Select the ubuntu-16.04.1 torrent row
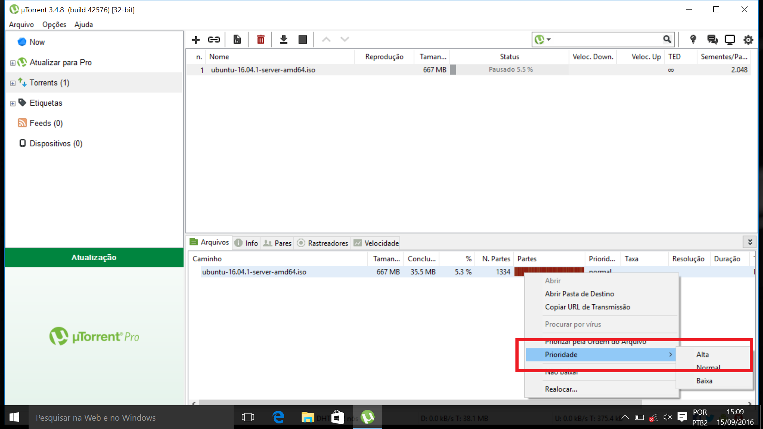763x429 pixels. [469, 70]
